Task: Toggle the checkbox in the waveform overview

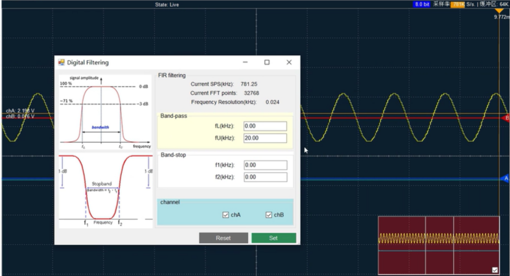Action: tap(494, 270)
